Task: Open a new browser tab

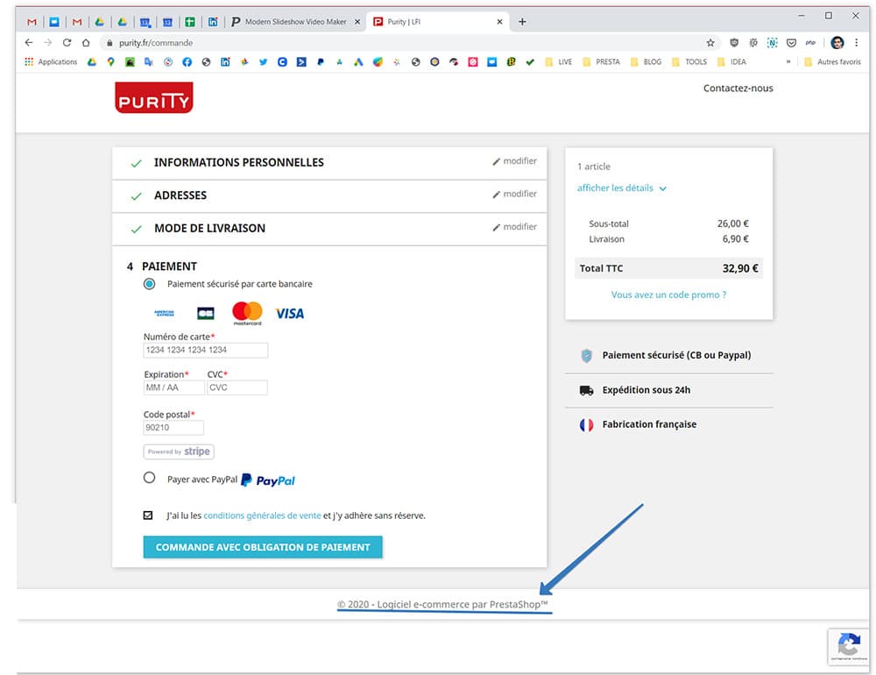Action: (x=523, y=22)
